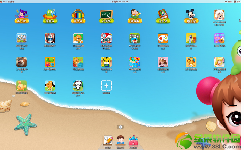Open the 迪士尼 Mickey Mouse category
This screenshot has height=154, width=244.
tap(191, 16)
